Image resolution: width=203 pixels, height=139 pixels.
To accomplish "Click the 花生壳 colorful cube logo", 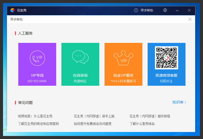I will pyautogui.click(x=12, y=10).
